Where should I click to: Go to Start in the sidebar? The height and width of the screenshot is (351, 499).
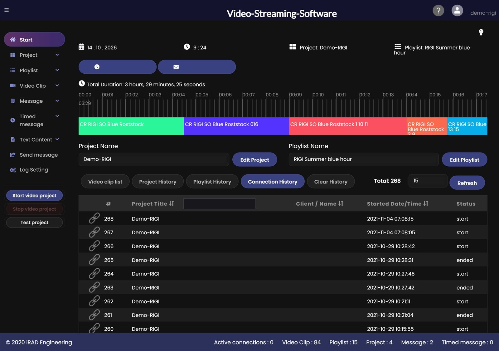click(34, 40)
